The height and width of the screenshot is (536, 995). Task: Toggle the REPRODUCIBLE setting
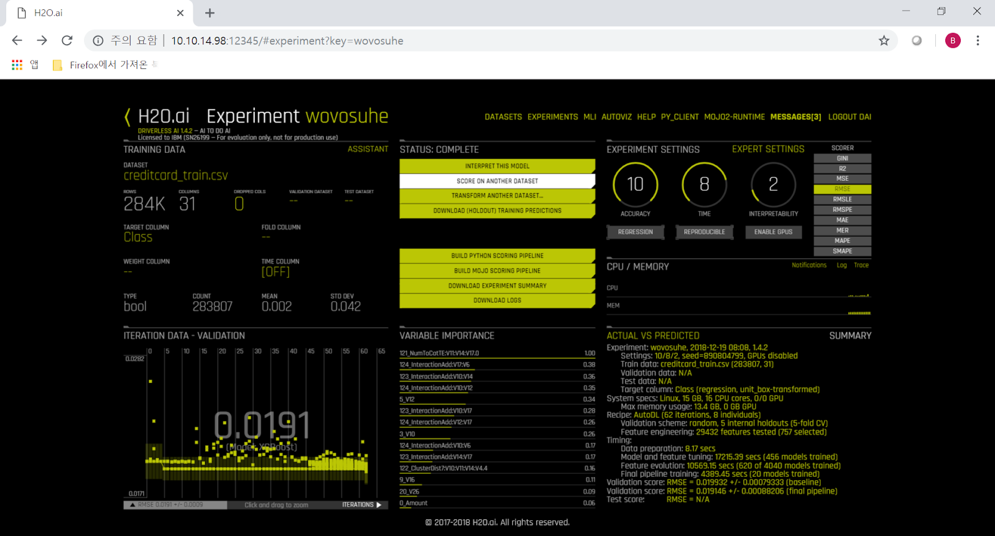pos(704,232)
